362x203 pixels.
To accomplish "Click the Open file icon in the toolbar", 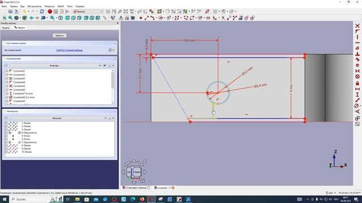I will 10,11.
